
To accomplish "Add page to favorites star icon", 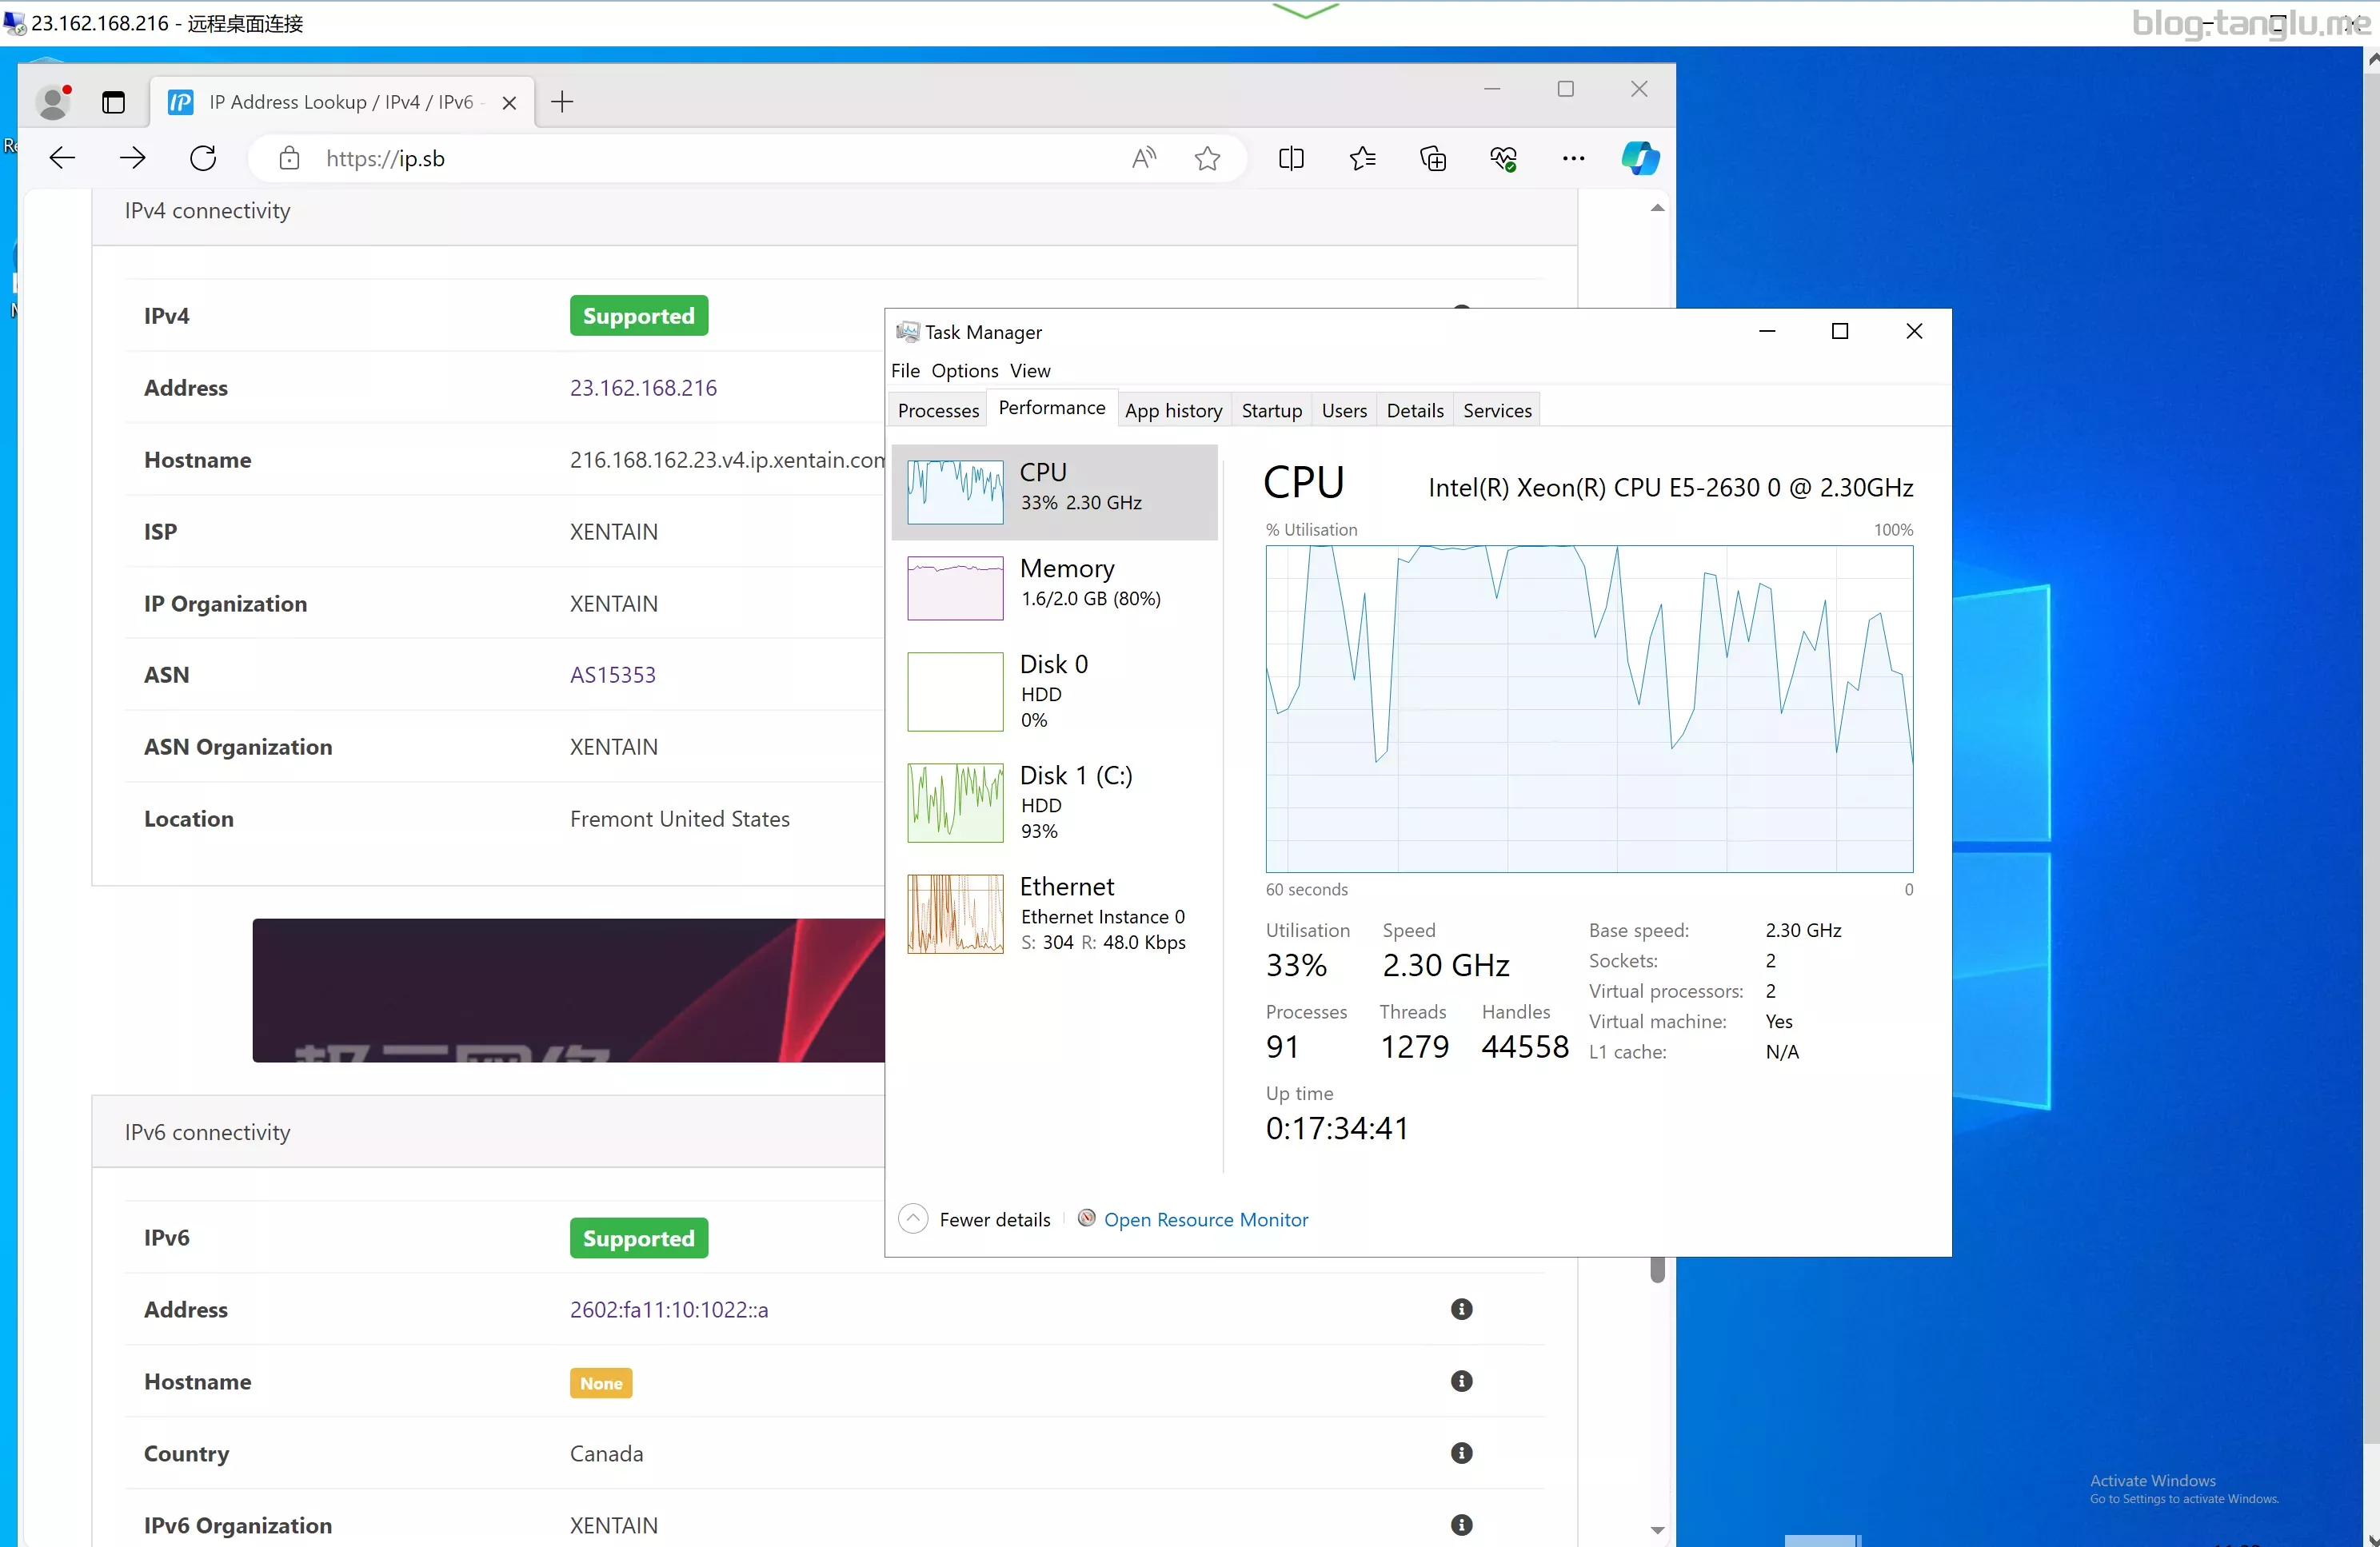I will (x=1207, y=158).
